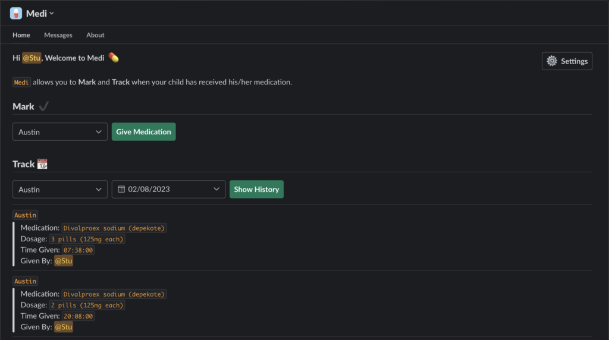609x340 pixels.
Task: Click @Stu in the 07:38:00 medication entry
Action: click(x=64, y=261)
